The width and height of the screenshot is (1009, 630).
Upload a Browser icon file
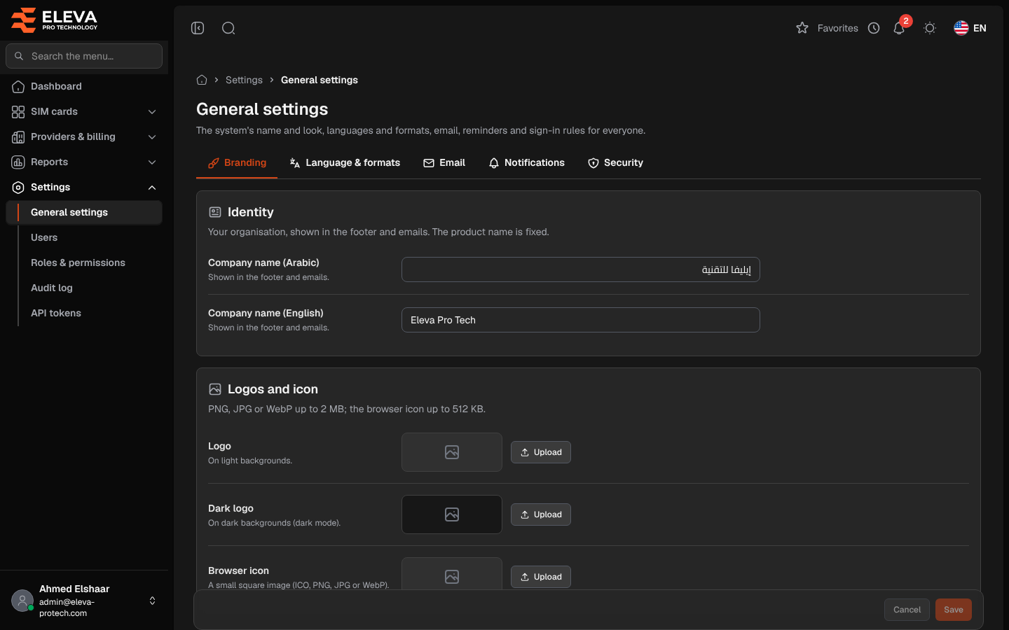click(541, 577)
